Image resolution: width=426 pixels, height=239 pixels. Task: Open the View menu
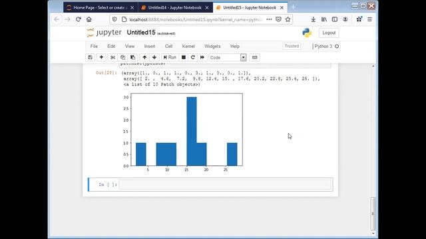pyautogui.click(x=130, y=46)
